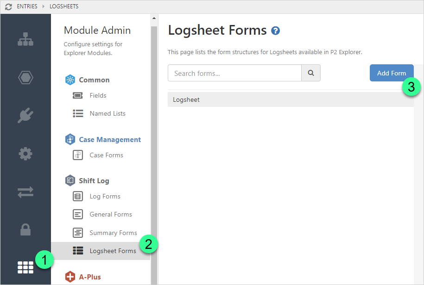The width and height of the screenshot is (424, 285).
Task: Open General Forms menu item
Action: click(110, 214)
